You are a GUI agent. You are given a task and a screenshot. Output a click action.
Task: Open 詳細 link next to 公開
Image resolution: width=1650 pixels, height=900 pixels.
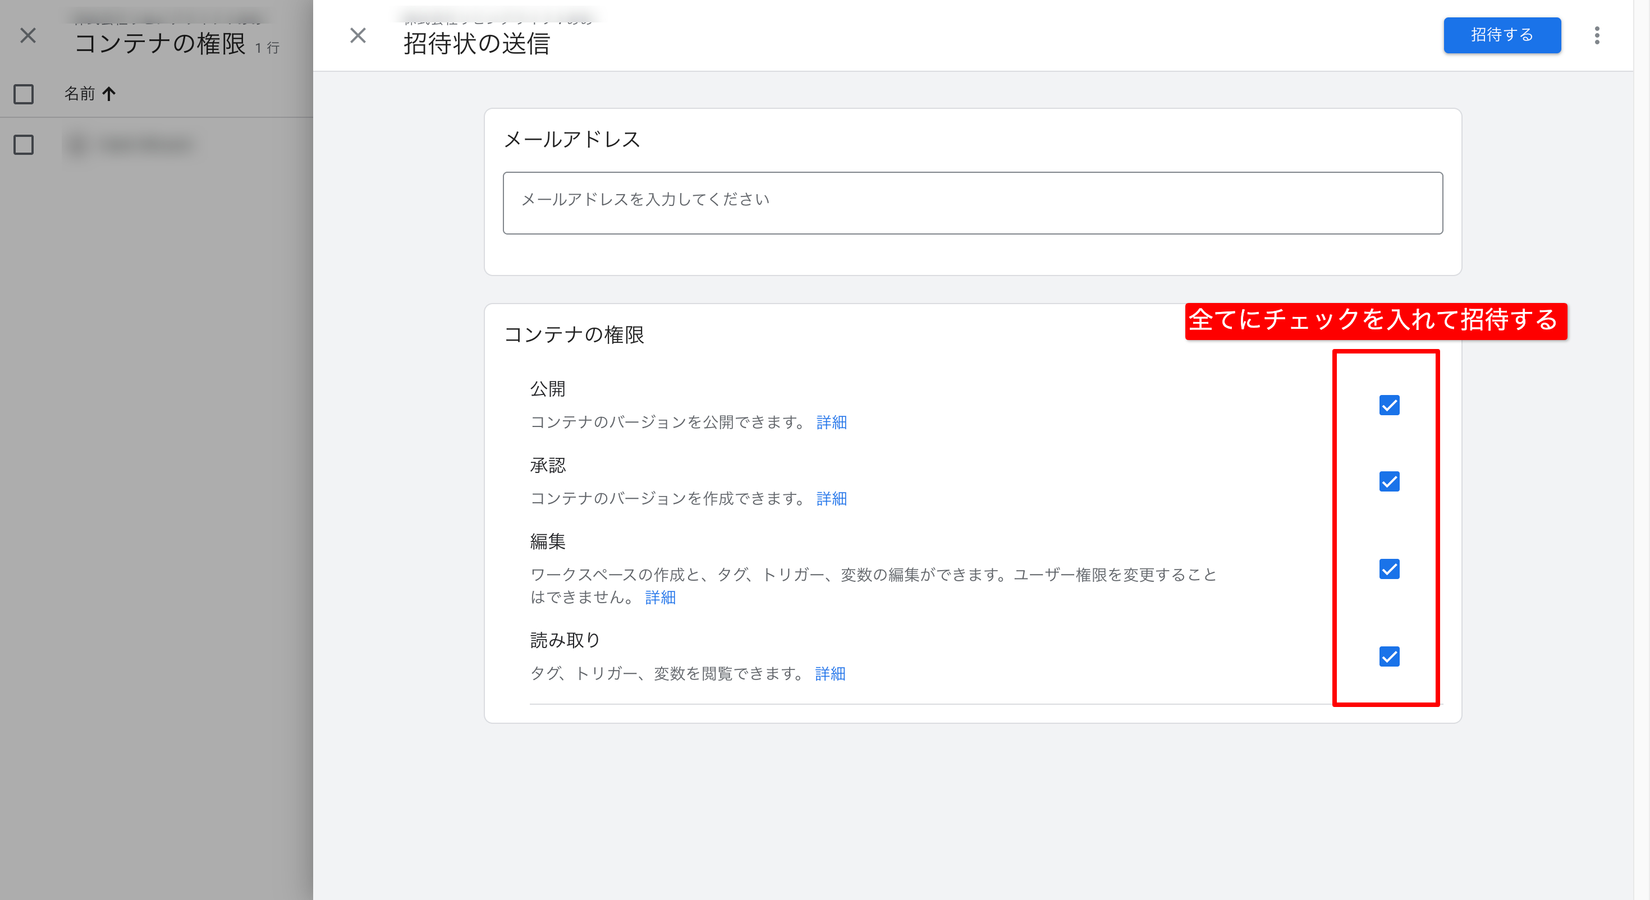coord(831,422)
